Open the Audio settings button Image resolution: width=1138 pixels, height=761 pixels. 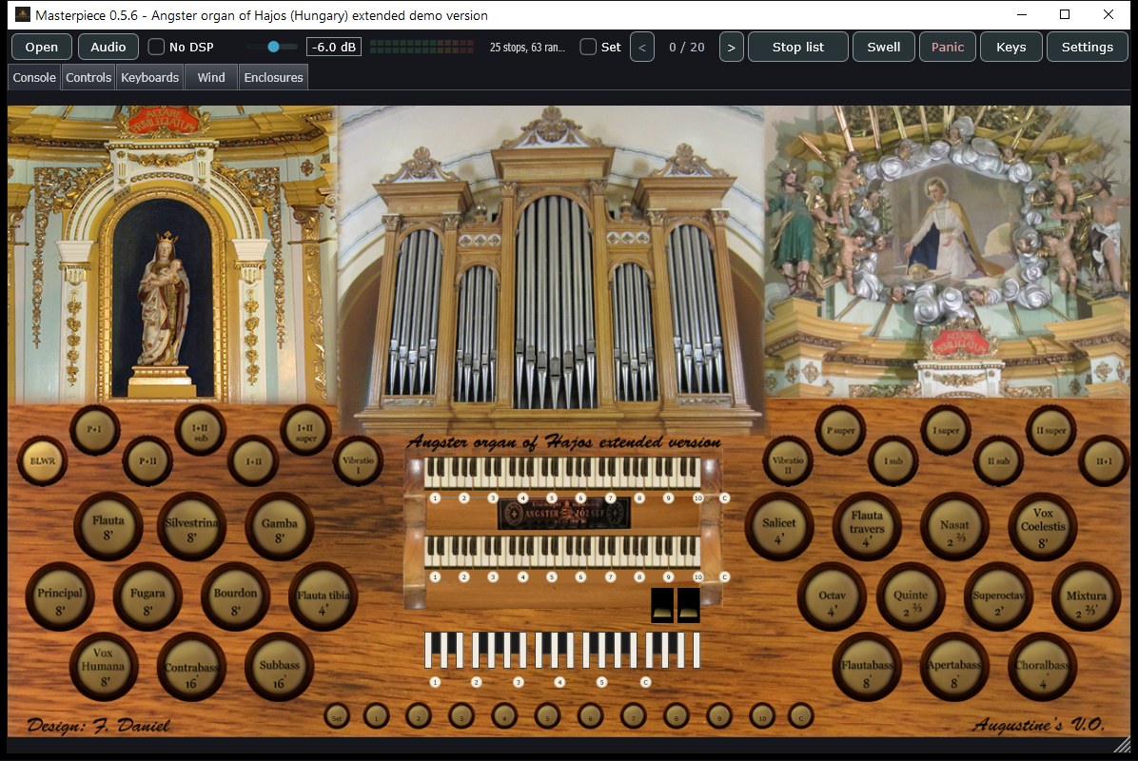108,47
